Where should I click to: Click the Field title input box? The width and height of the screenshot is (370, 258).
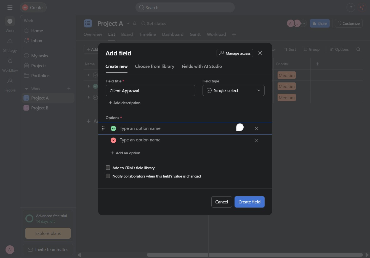150,90
